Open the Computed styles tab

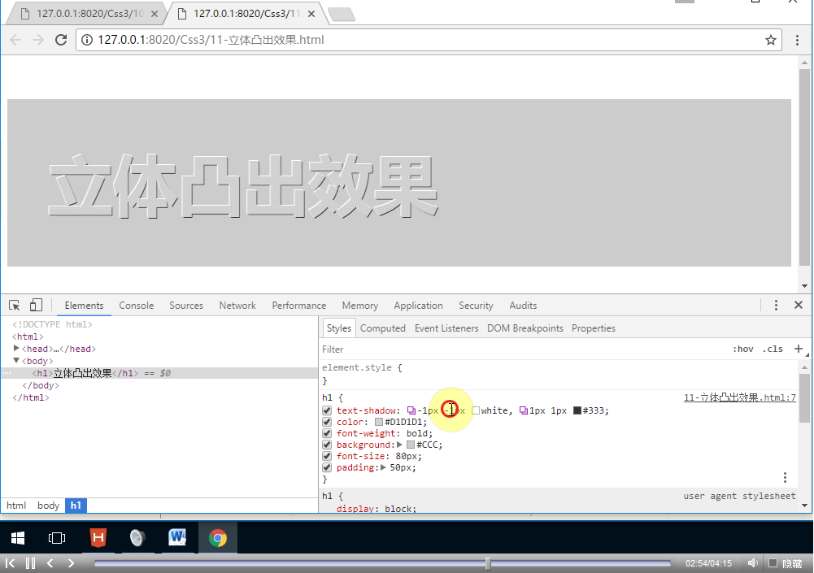coord(382,328)
